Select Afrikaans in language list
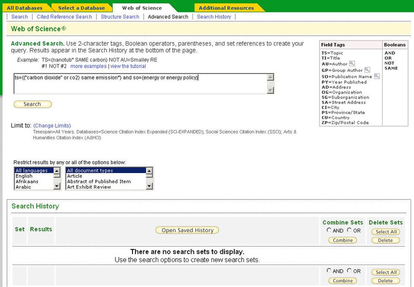 click(x=34, y=182)
